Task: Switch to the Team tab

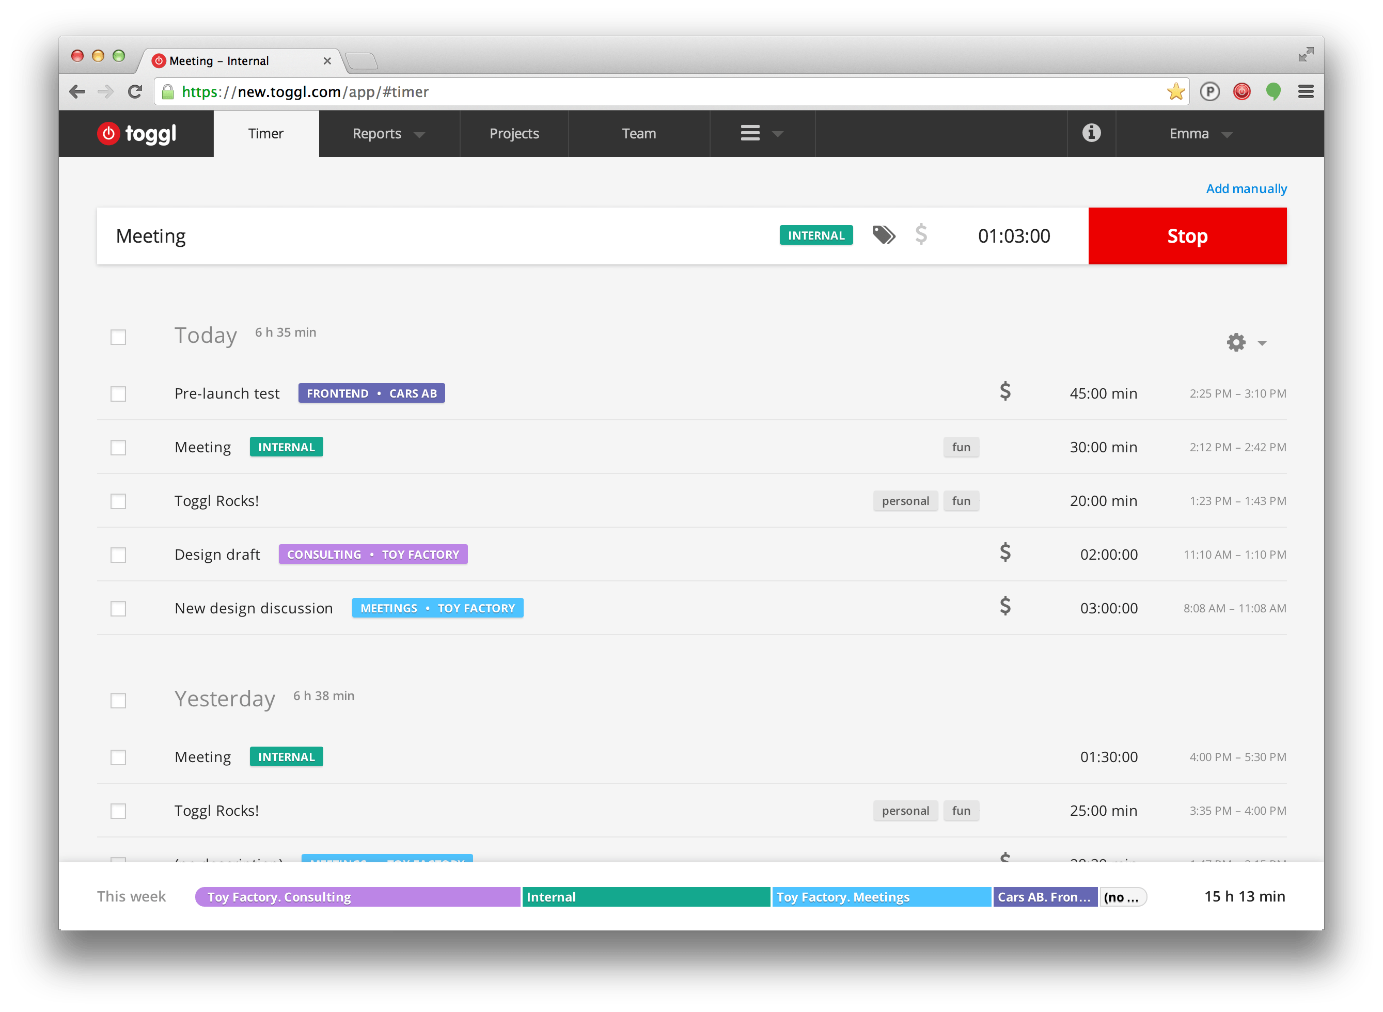Action: [x=638, y=134]
